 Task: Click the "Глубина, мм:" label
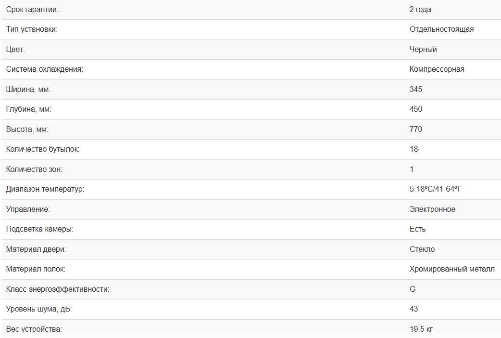28,109
